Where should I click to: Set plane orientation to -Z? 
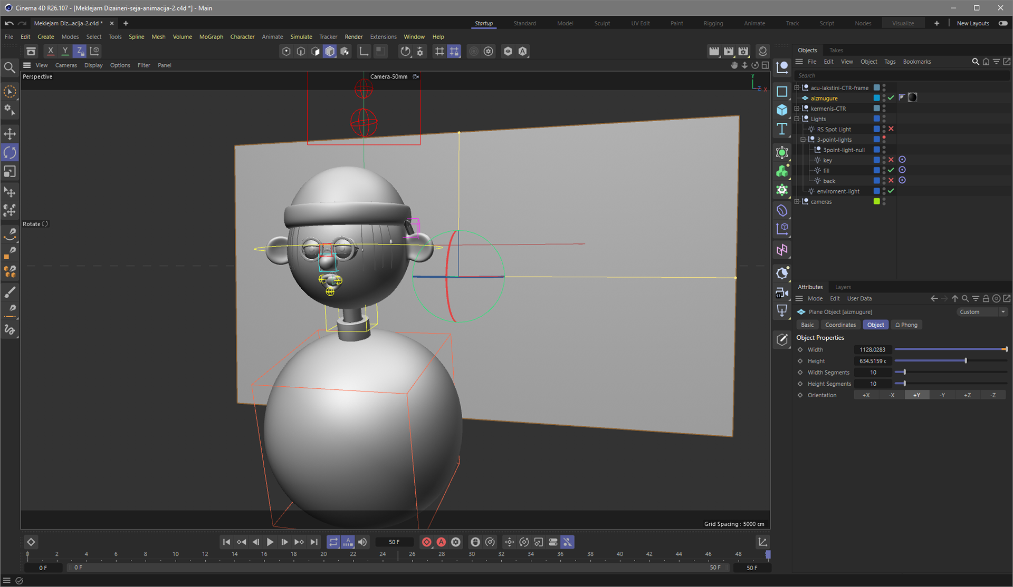tap(992, 395)
